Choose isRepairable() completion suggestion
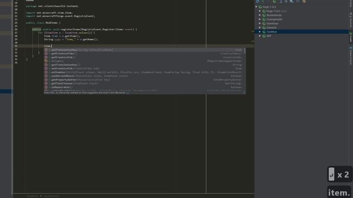The height and width of the screenshot is (198, 353). pyautogui.click(x=143, y=87)
